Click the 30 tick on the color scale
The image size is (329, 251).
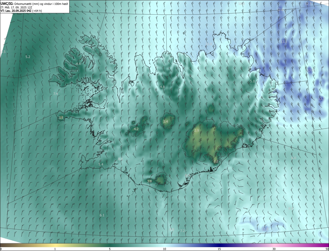click(x=274, y=249)
